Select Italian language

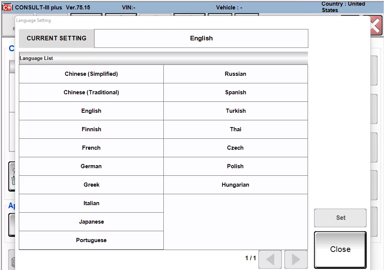pyautogui.click(x=91, y=203)
